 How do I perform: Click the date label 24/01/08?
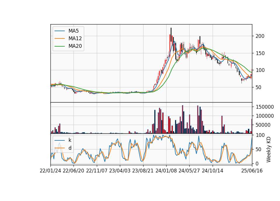click(166, 171)
